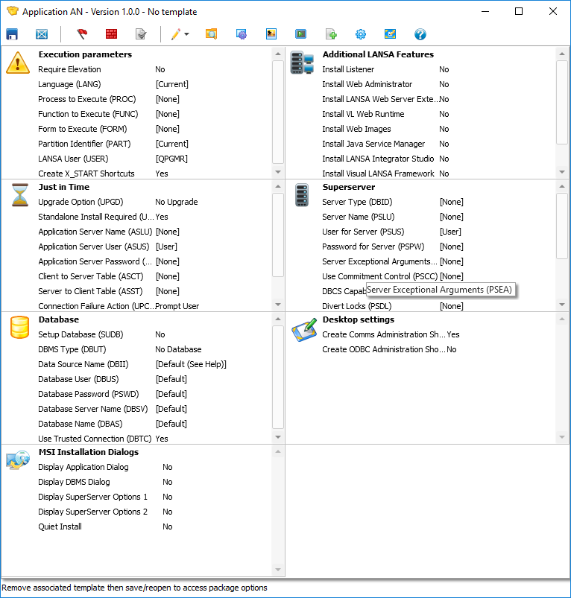Click the MSI Installation Dialogs disc icon

(18, 459)
